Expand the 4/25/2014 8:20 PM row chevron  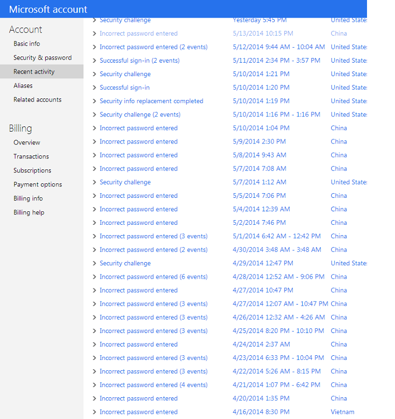point(94,331)
